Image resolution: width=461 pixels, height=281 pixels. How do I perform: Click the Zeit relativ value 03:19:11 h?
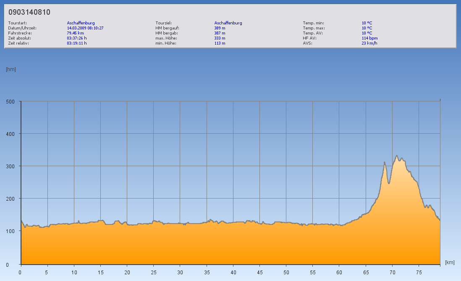point(77,43)
